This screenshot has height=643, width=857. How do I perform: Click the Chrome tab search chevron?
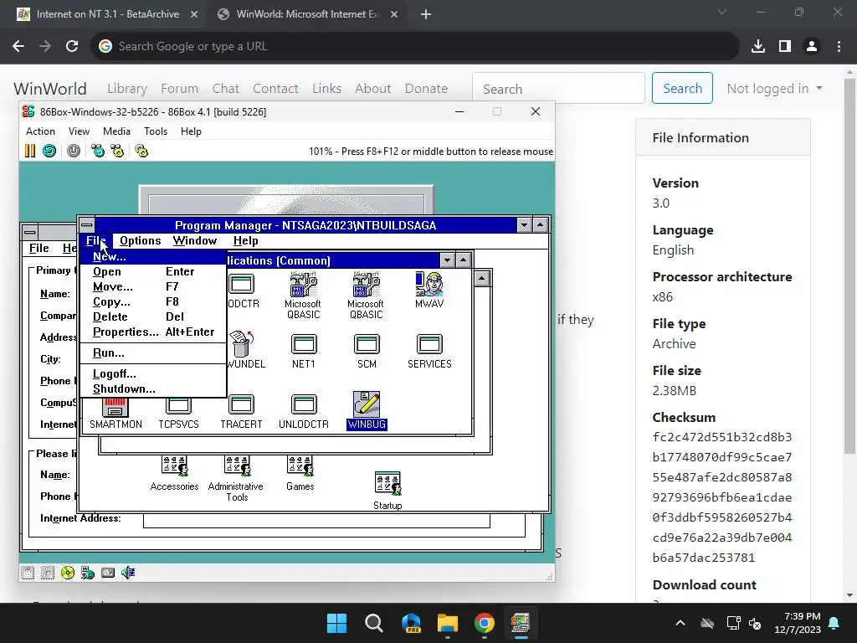point(722,12)
